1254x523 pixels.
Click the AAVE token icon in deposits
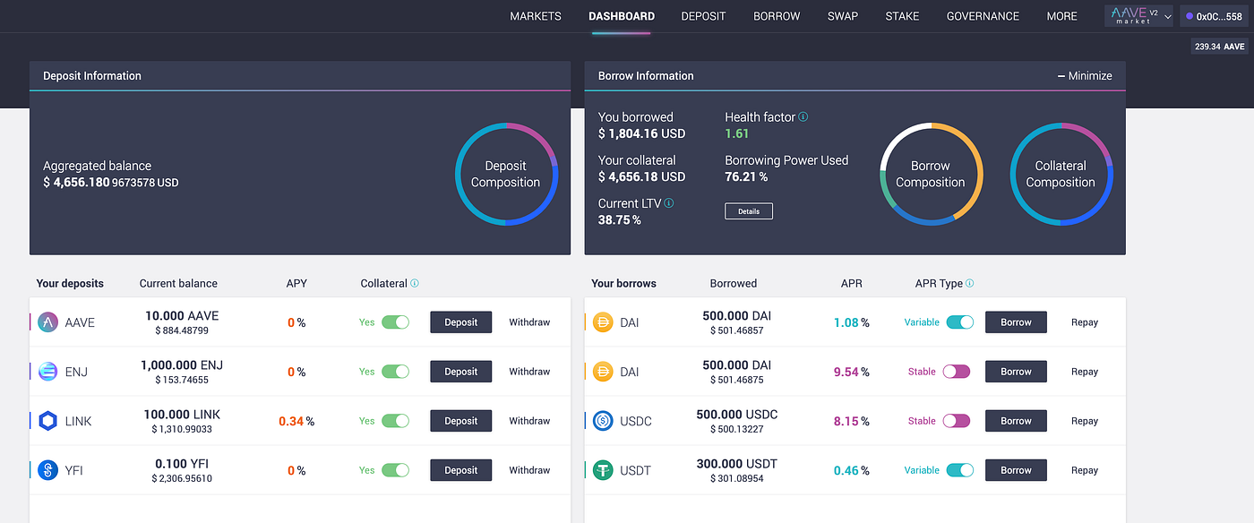47,322
